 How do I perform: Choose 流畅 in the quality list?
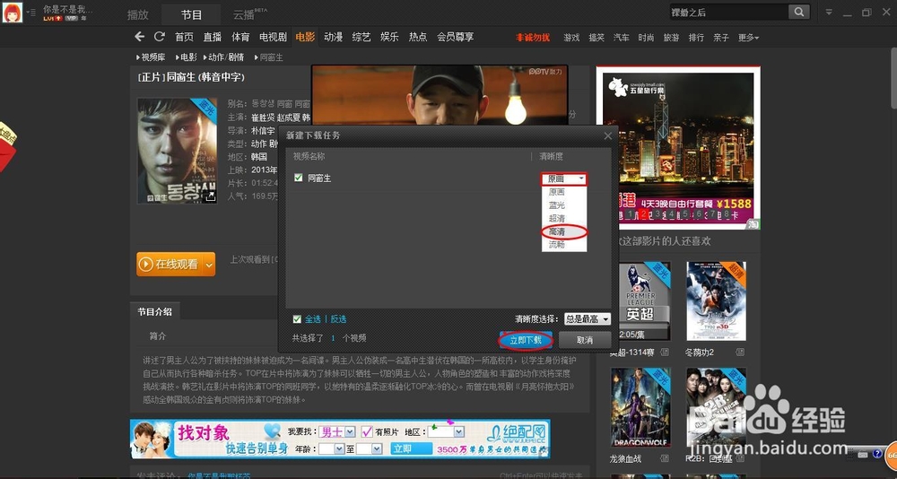557,244
